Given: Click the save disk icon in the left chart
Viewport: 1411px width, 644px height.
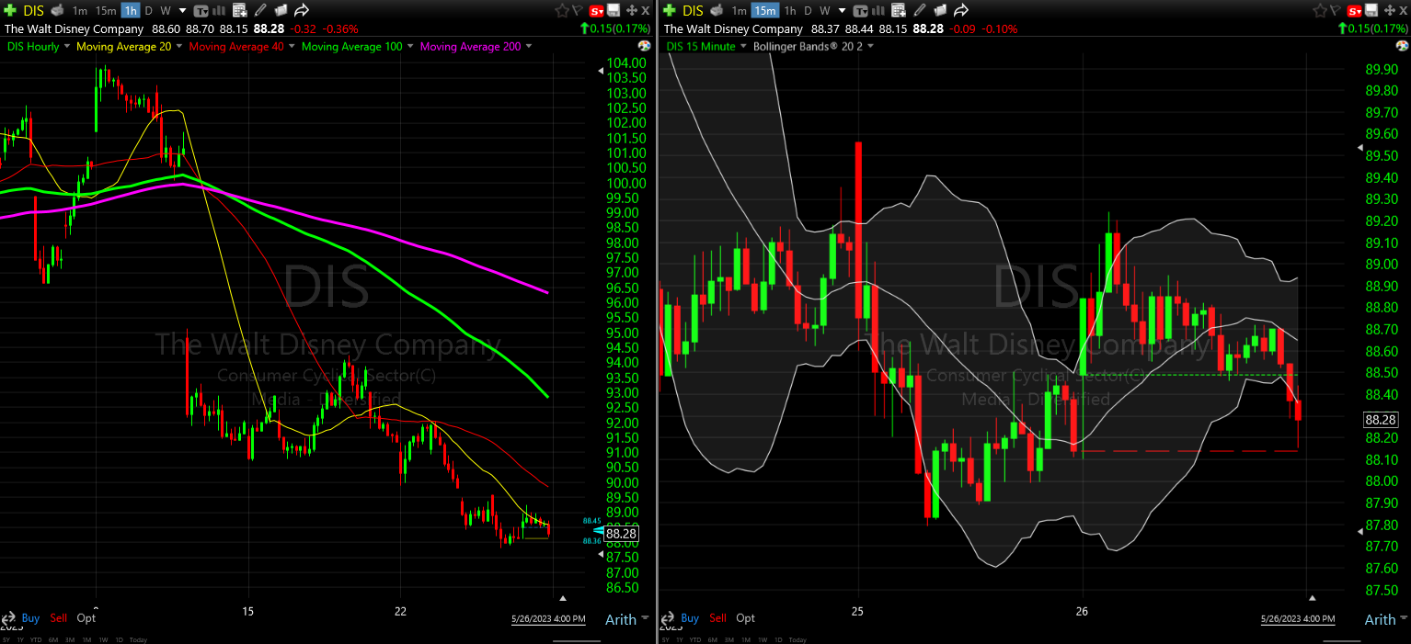Looking at the screenshot, I should click(614, 11).
